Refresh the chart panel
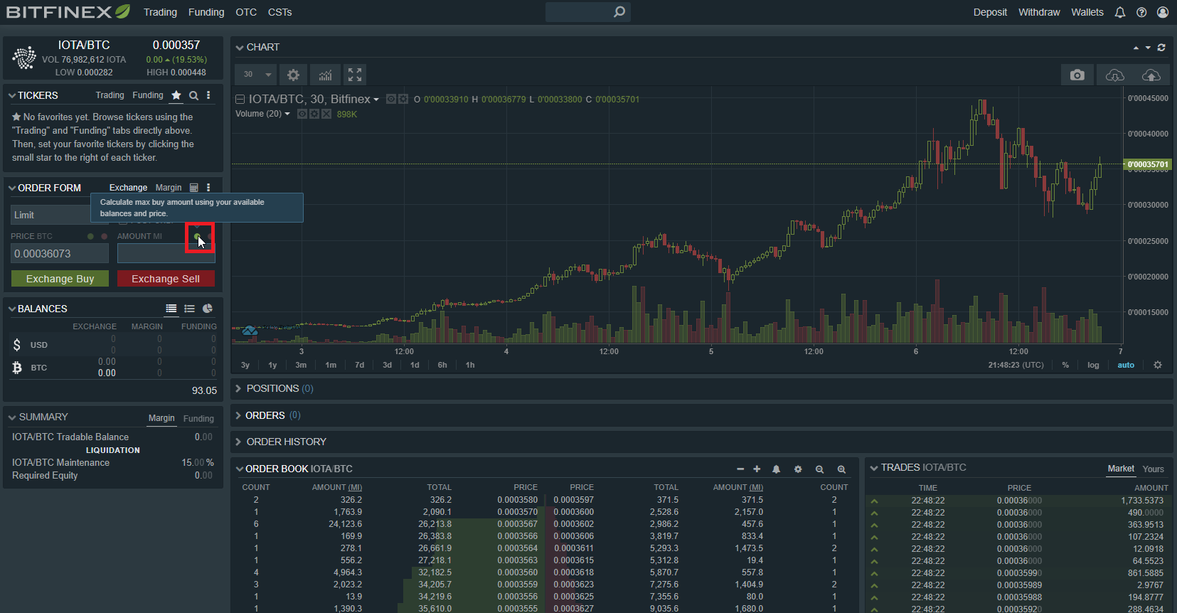 pos(1161,48)
